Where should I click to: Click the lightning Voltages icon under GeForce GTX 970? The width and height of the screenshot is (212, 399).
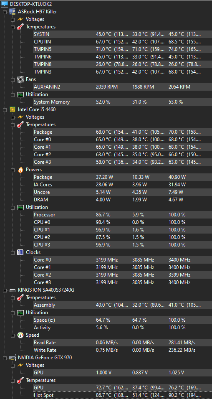point(20,365)
